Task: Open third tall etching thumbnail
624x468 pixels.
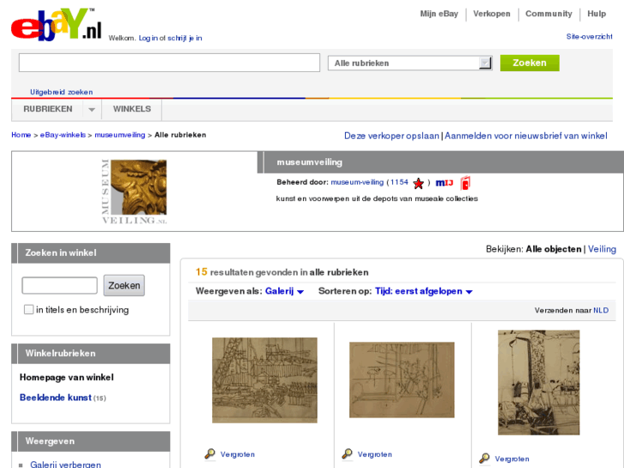Action: pos(539,382)
